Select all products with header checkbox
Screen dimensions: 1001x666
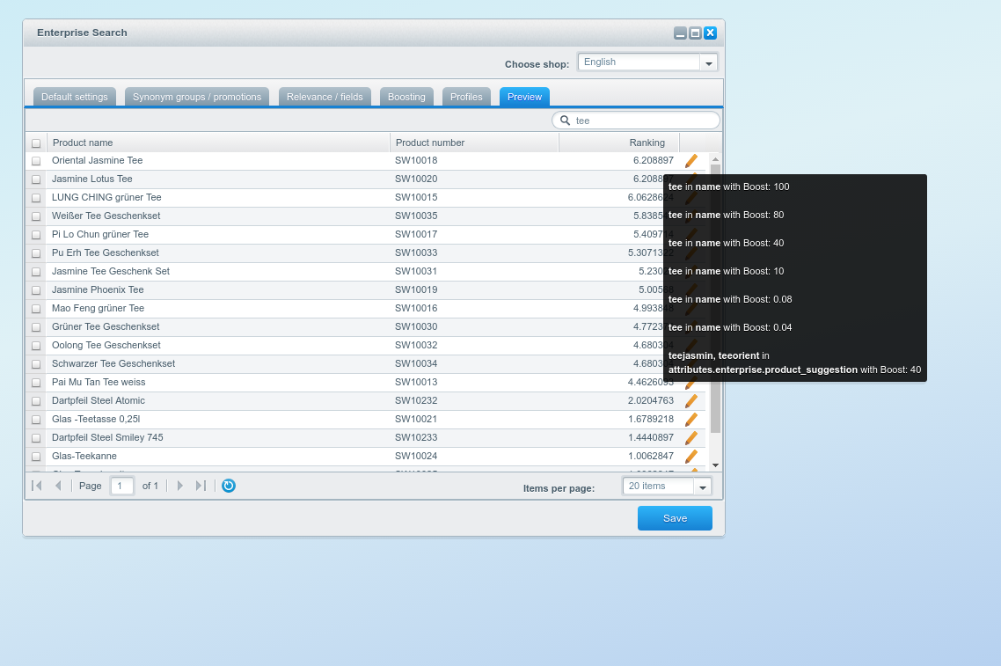pos(36,143)
